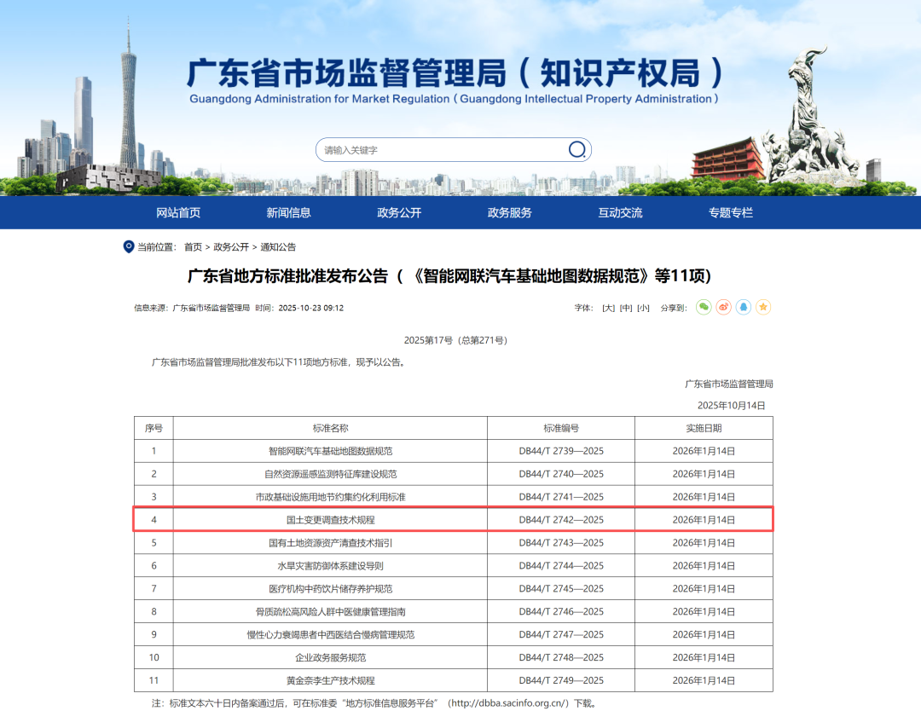Switch font size to 小
This screenshot has height=728, width=921.
coord(642,307)
